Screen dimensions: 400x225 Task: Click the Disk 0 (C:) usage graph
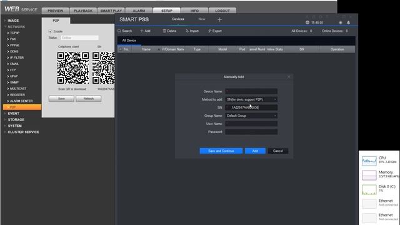pyautogui.click(x=369, y=189)
